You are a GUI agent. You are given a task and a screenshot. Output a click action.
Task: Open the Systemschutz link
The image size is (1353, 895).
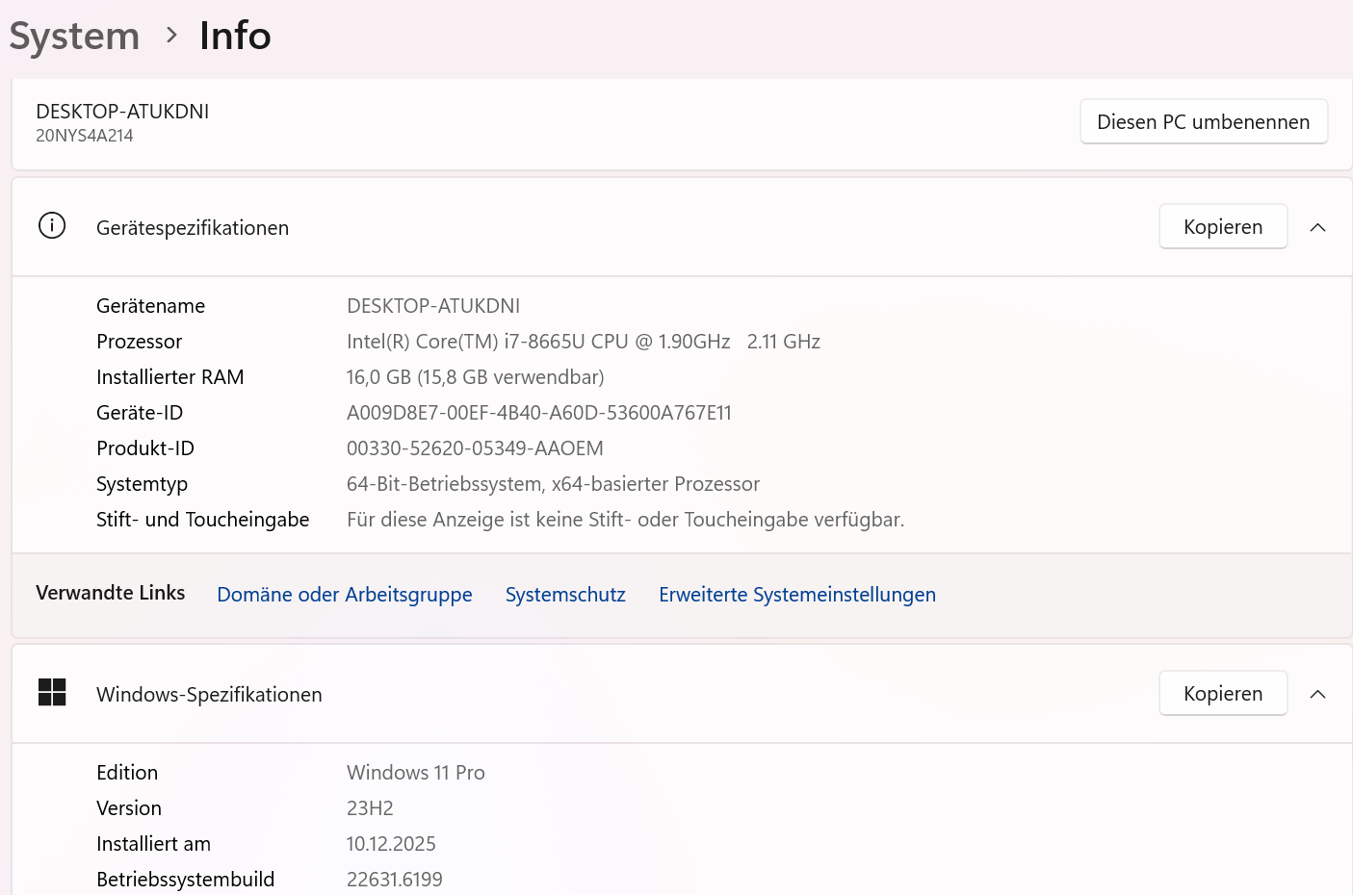click(x=565, y=595)
